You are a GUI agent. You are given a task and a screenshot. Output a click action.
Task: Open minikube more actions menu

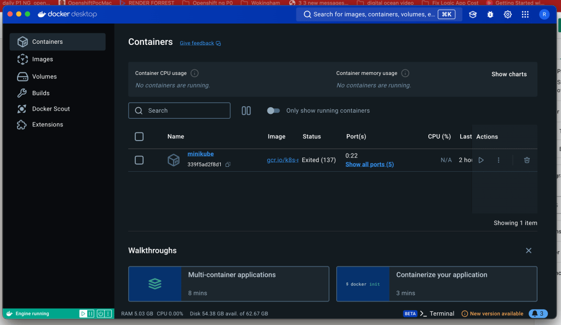(x=499, y=160)
